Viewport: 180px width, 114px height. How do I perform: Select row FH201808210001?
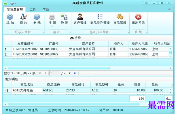coord(86,54)
